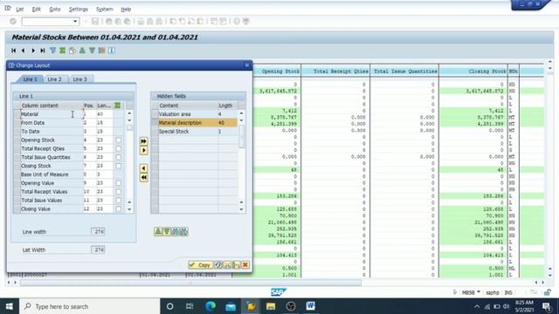This screenshot has width=559, height=314.
Task: Go to previous page in list toolbar
Action: point(24,51)
